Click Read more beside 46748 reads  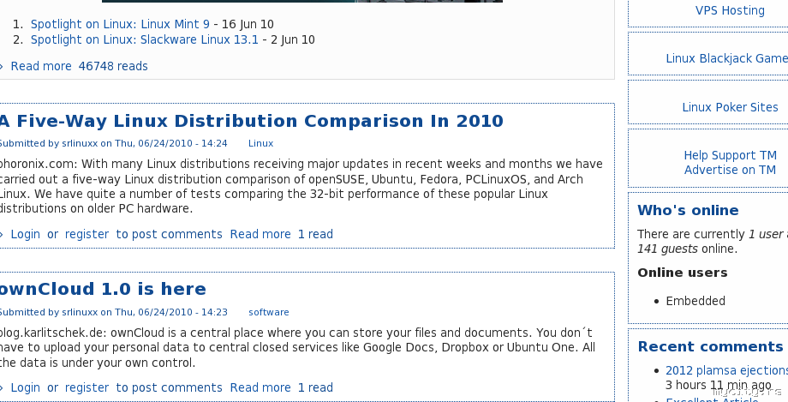coord(41,66)
